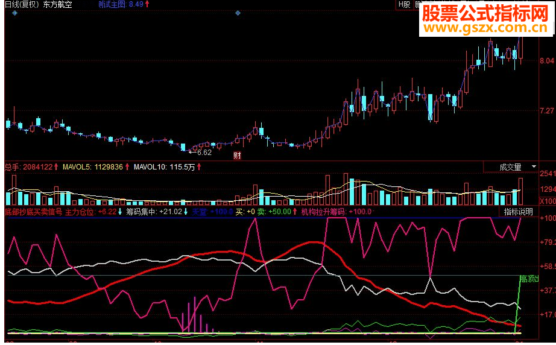Viewport: 556px width, 345px height.
Task: Open the www.gszx.com.cn website link
Action: (485, 28)
